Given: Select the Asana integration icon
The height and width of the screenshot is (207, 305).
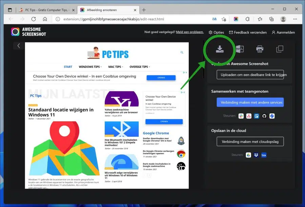Looking at the screenshot, I should (249, 116).
